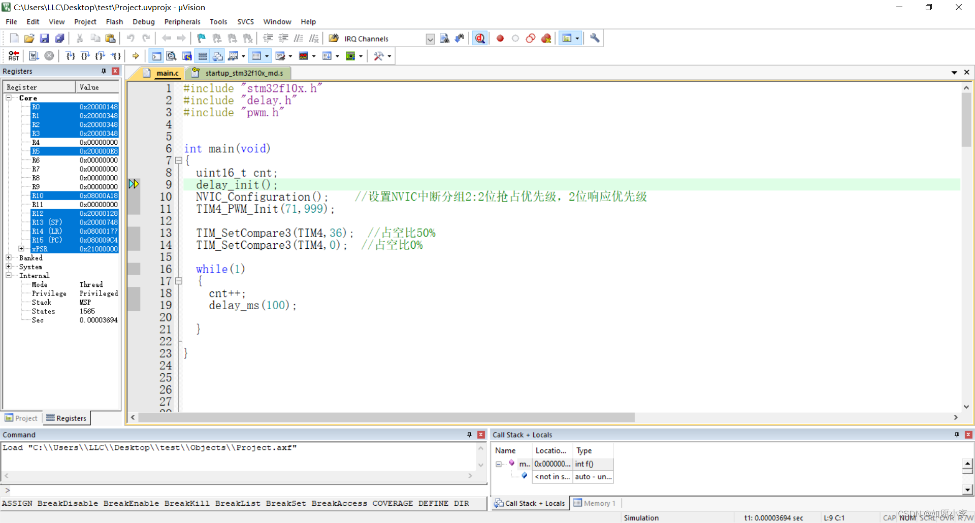The height and width of the screenshot is (523, 975).
Task: Pin the Registers panel
Action: 104,71
